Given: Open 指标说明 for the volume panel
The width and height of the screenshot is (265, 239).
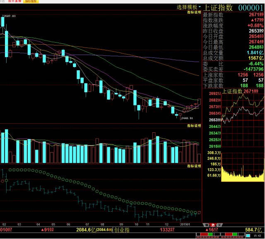Looking at the screenshot, I should (x=194, y=126).
